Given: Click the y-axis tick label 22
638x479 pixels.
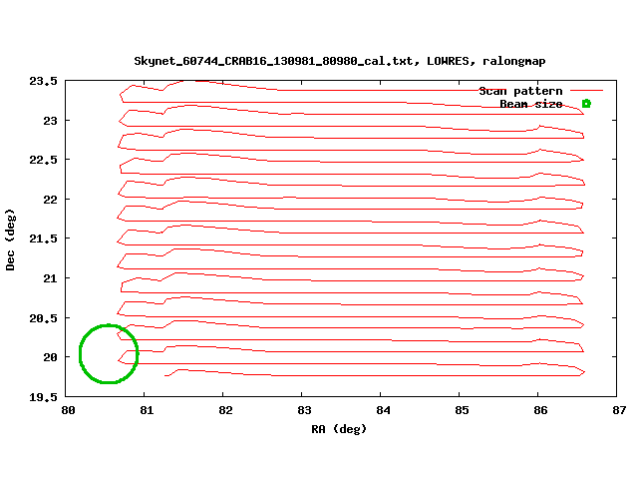Looking at the screenshot, I should 51,200.
